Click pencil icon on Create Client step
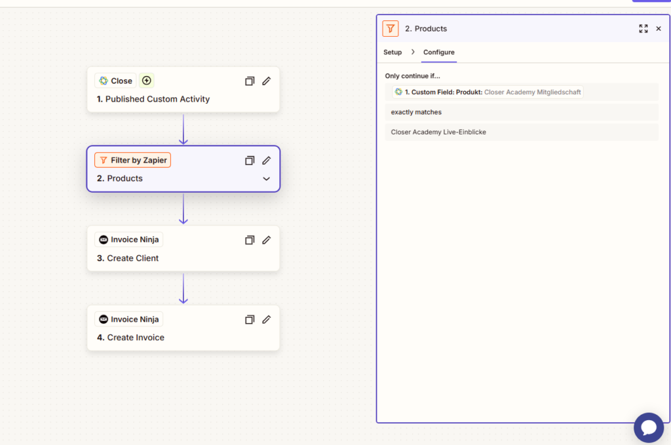The image size is (671, 445). [x=266, y=241]
